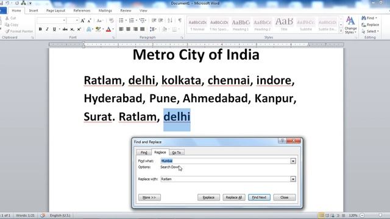390x219 pixels.
Task: Click Replace in the Editing group
Action: (370, 25)
